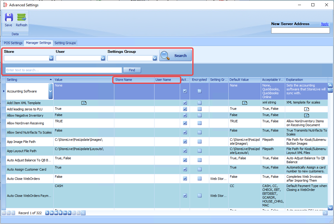334x224 pixels.
Task: Click the Refresh data icon
Action: [x=21, y=20]
